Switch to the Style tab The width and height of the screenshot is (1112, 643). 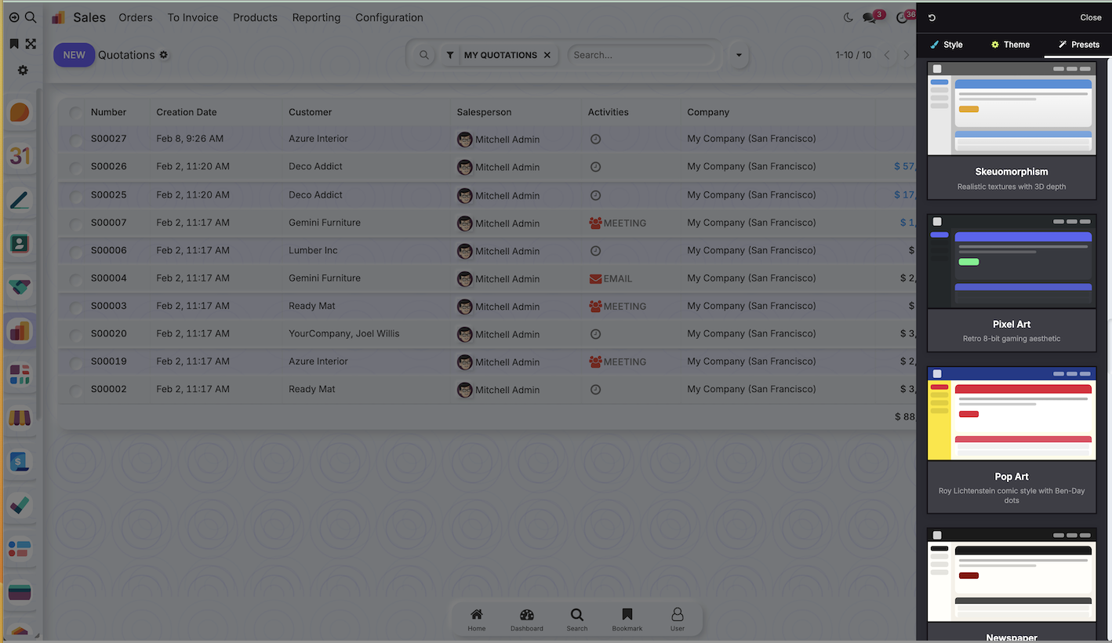point(947,45)
